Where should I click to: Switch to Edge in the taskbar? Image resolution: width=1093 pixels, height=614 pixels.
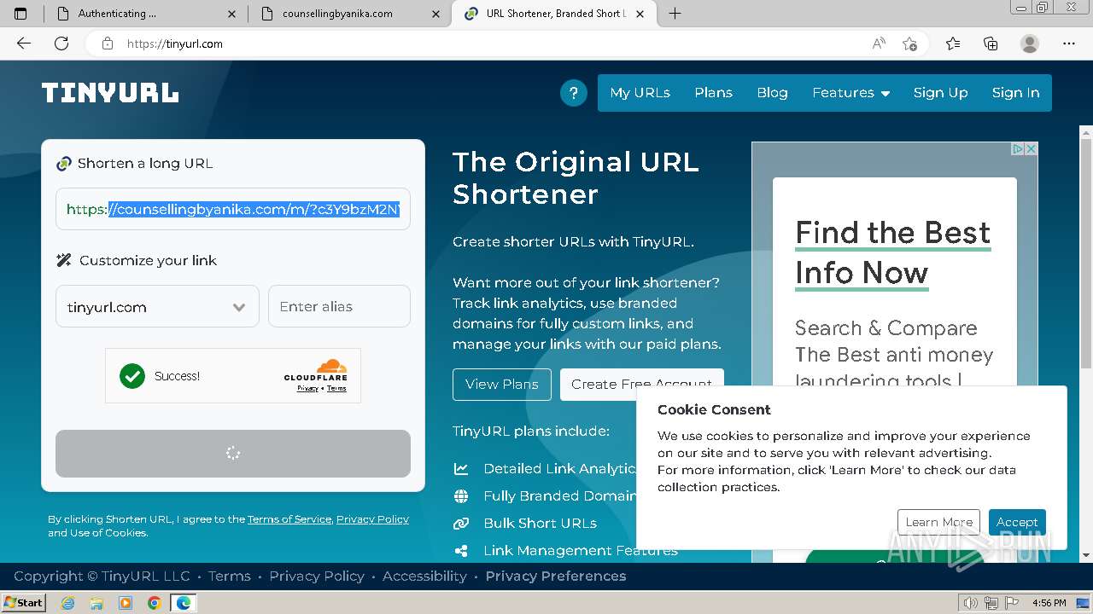click(x=184, y=603)
